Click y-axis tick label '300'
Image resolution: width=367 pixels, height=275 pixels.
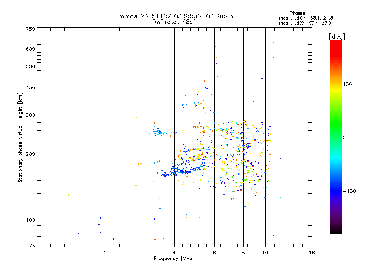click(30, 115)
